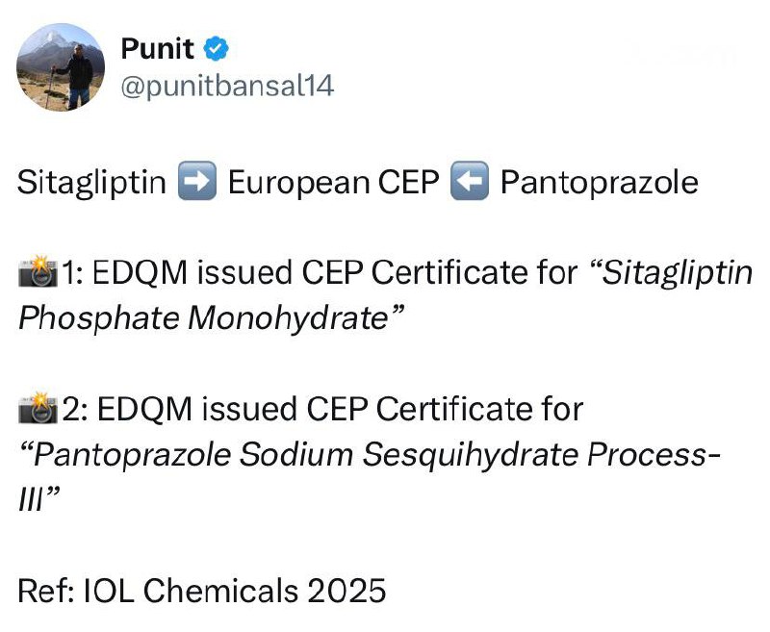The width and height of the screenshot is (770, 632).
Task: Click the camera emoji before item 2
Action: click(x=38, y=409)
